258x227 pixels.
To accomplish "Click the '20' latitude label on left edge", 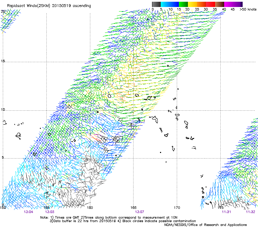I will coord(3,12).
